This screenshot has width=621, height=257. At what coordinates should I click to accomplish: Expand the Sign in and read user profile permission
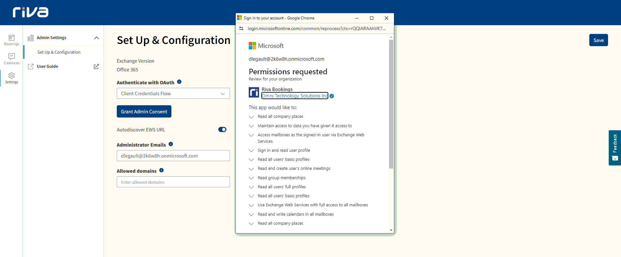[251, 150]
